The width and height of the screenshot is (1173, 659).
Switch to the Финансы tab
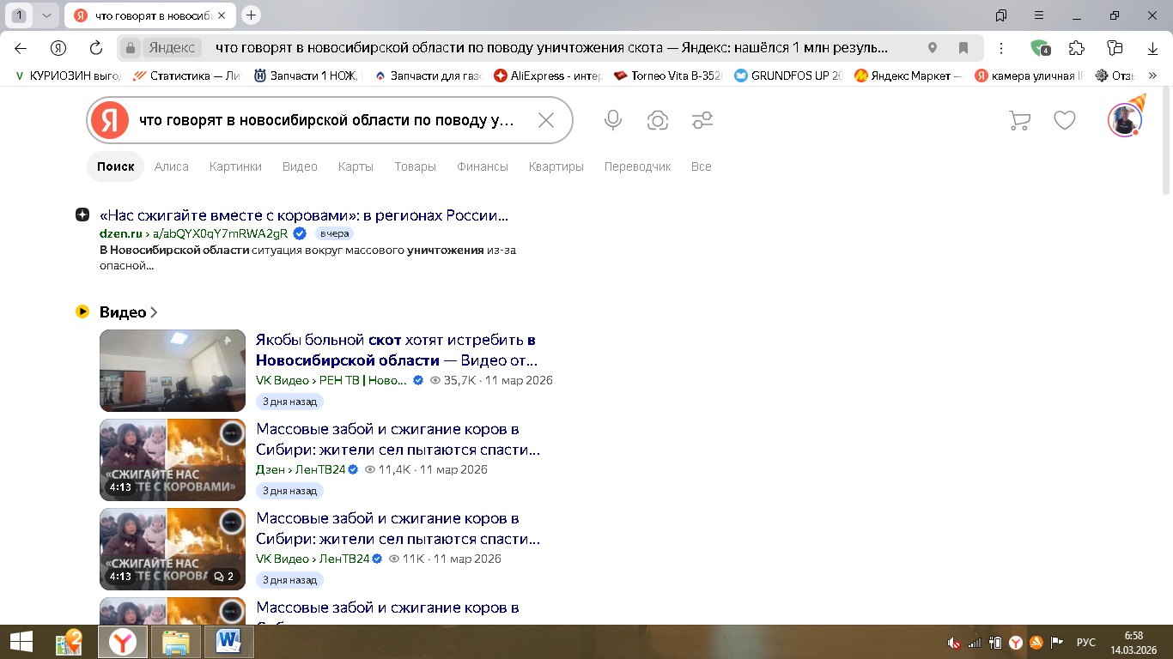coord(483,166)
